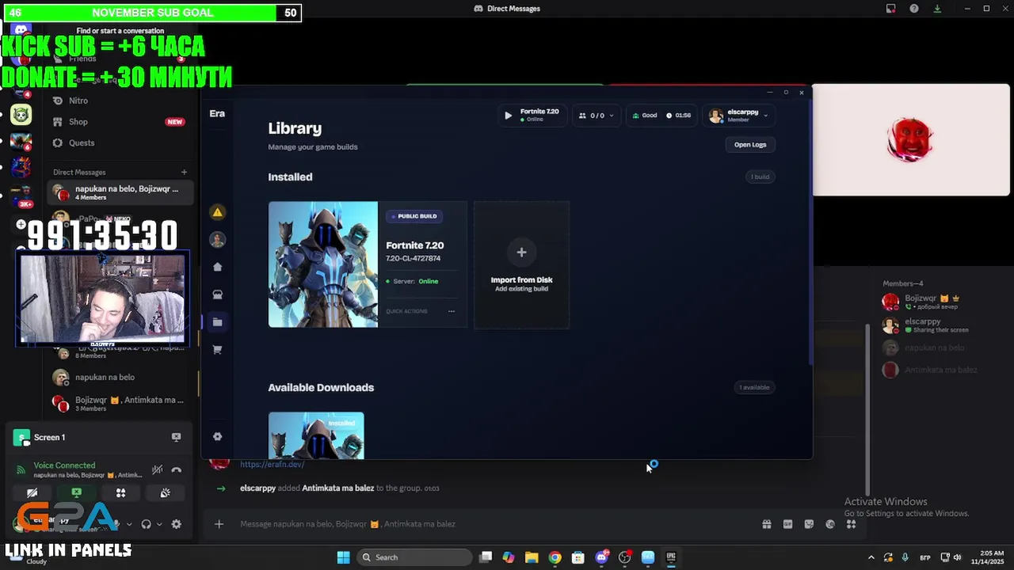Expand headphone output options arrow
The image size is (1014, 570).
coord(159,524)
